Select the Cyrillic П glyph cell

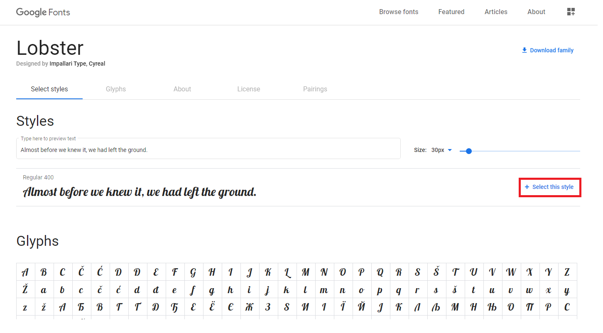529,307
